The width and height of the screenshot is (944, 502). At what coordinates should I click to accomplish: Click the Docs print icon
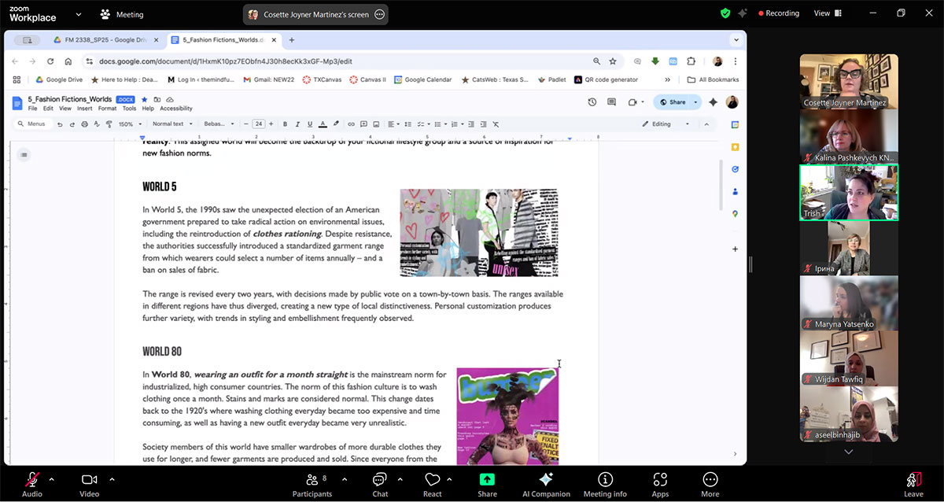[x=84, y=124]
